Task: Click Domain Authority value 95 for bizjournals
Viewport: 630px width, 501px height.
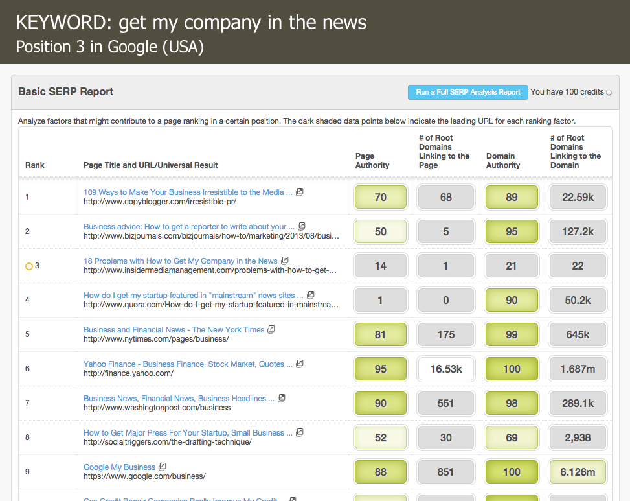Action: [x=512, y=231]
